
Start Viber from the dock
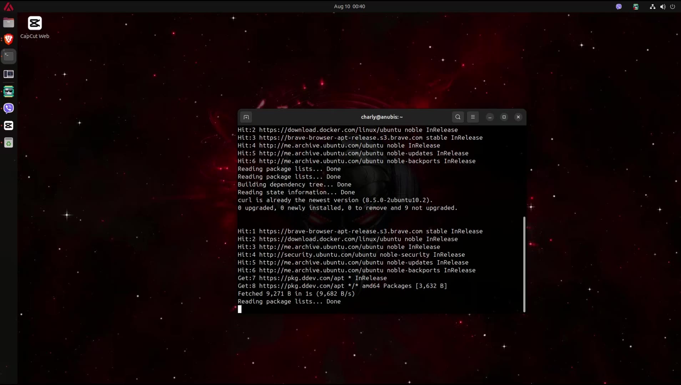(x=9, y=108)
